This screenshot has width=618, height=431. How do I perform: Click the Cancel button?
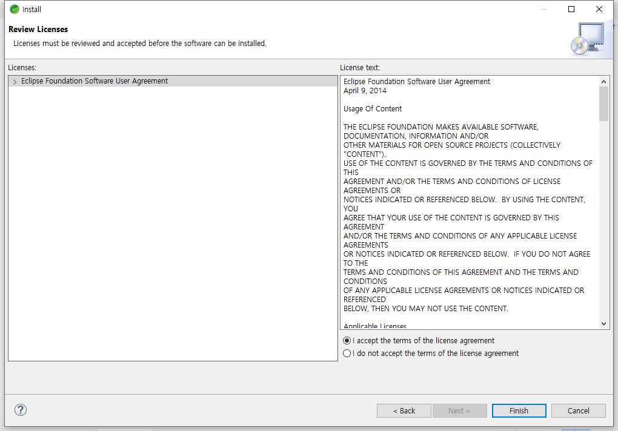(578, 410)
